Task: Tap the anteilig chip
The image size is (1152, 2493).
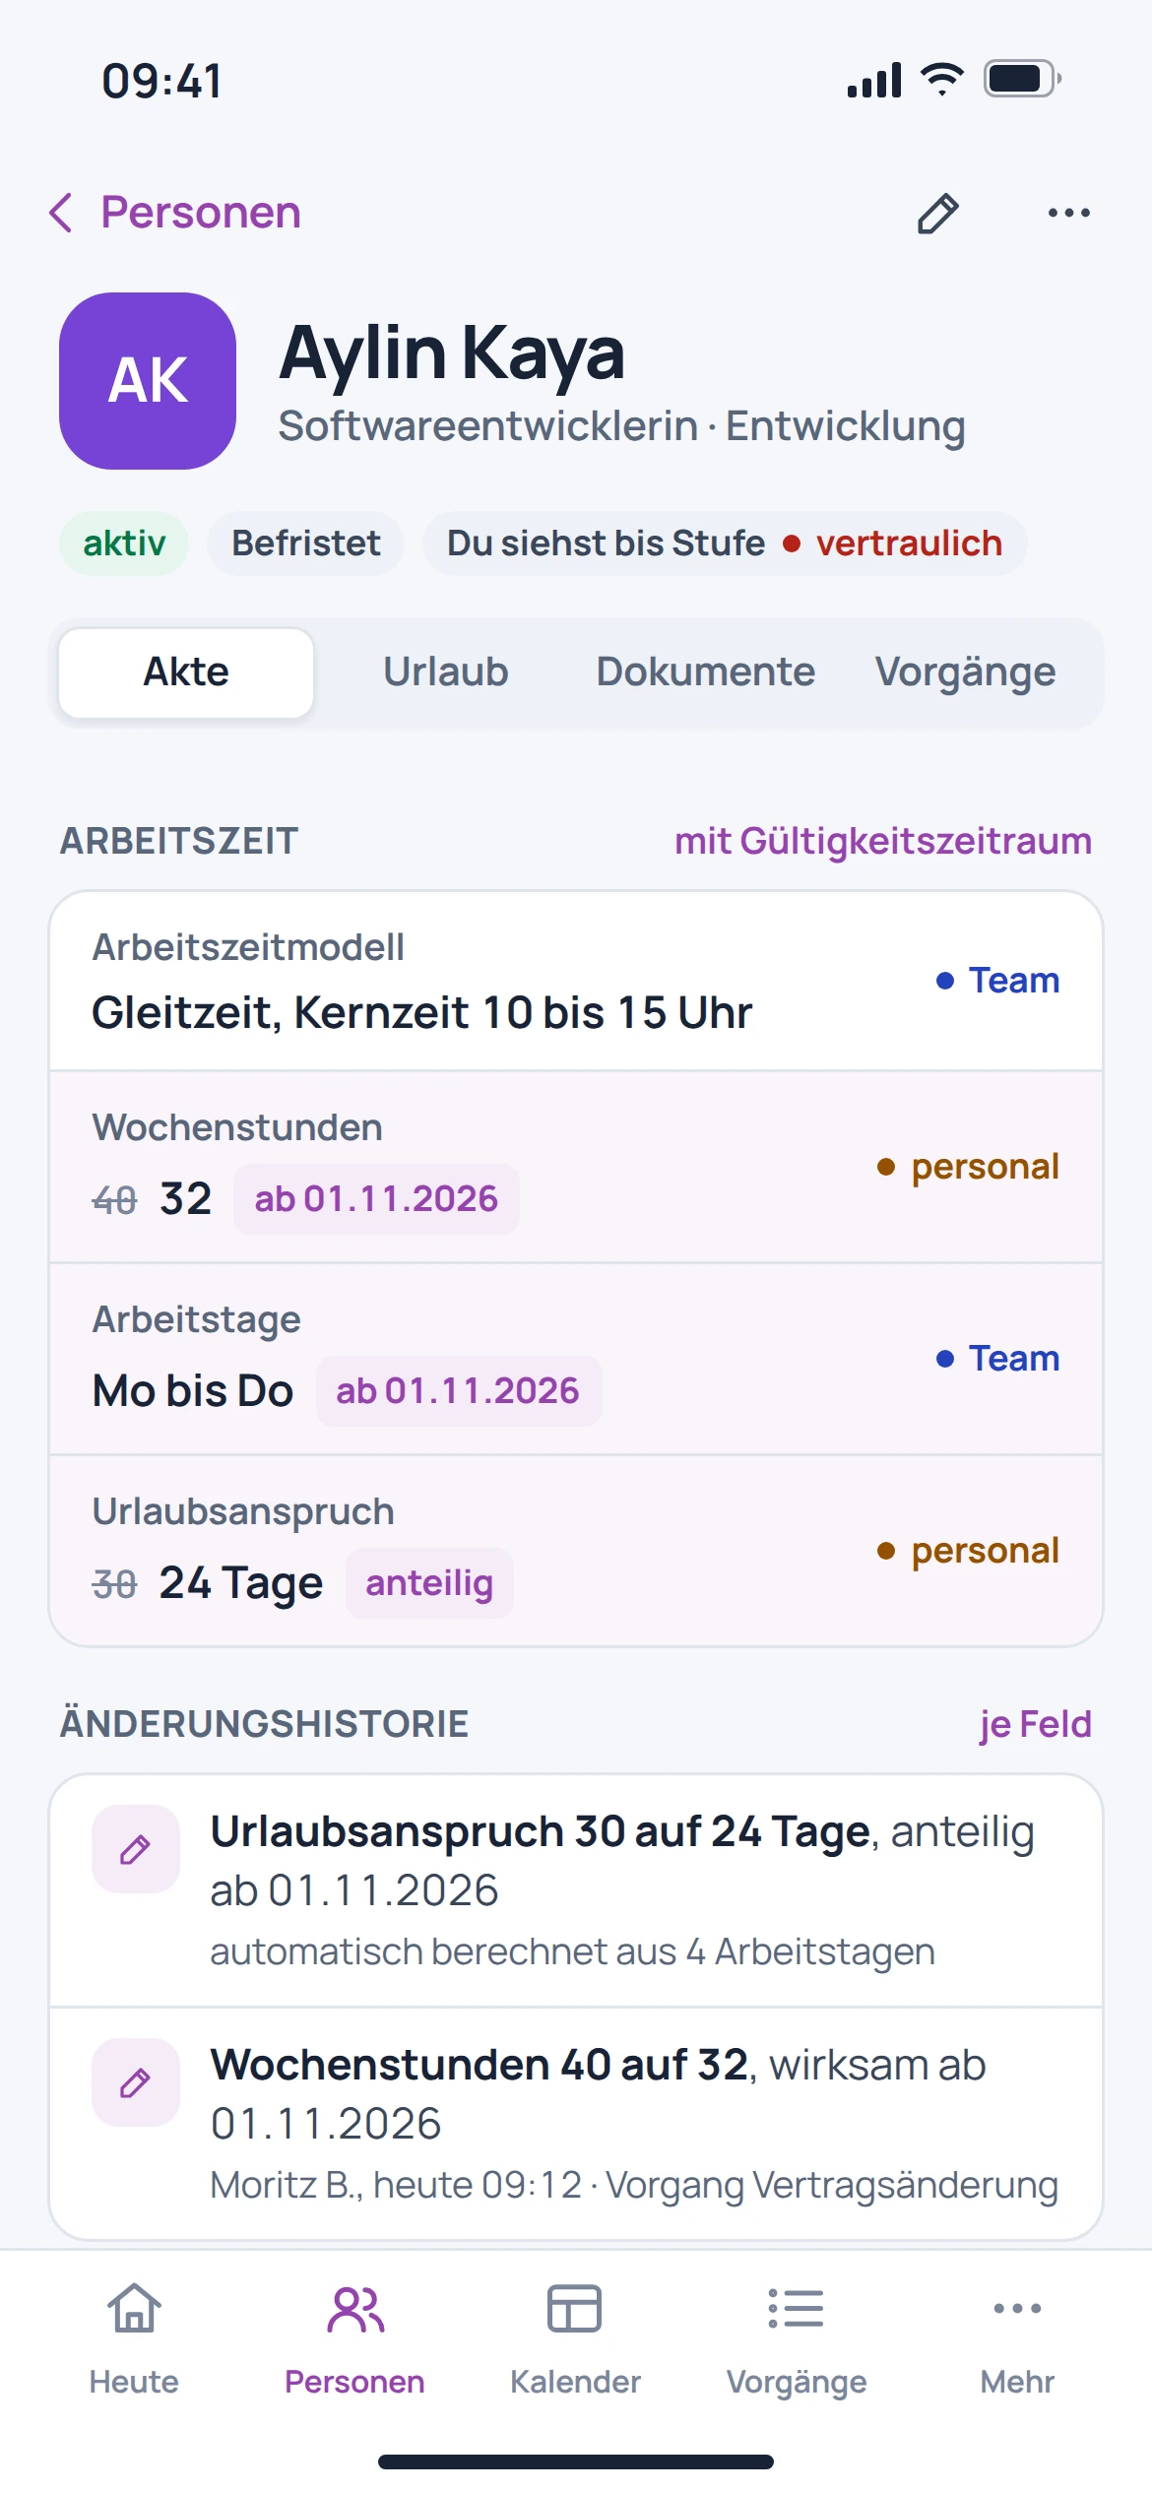Action: (429, 1583)
